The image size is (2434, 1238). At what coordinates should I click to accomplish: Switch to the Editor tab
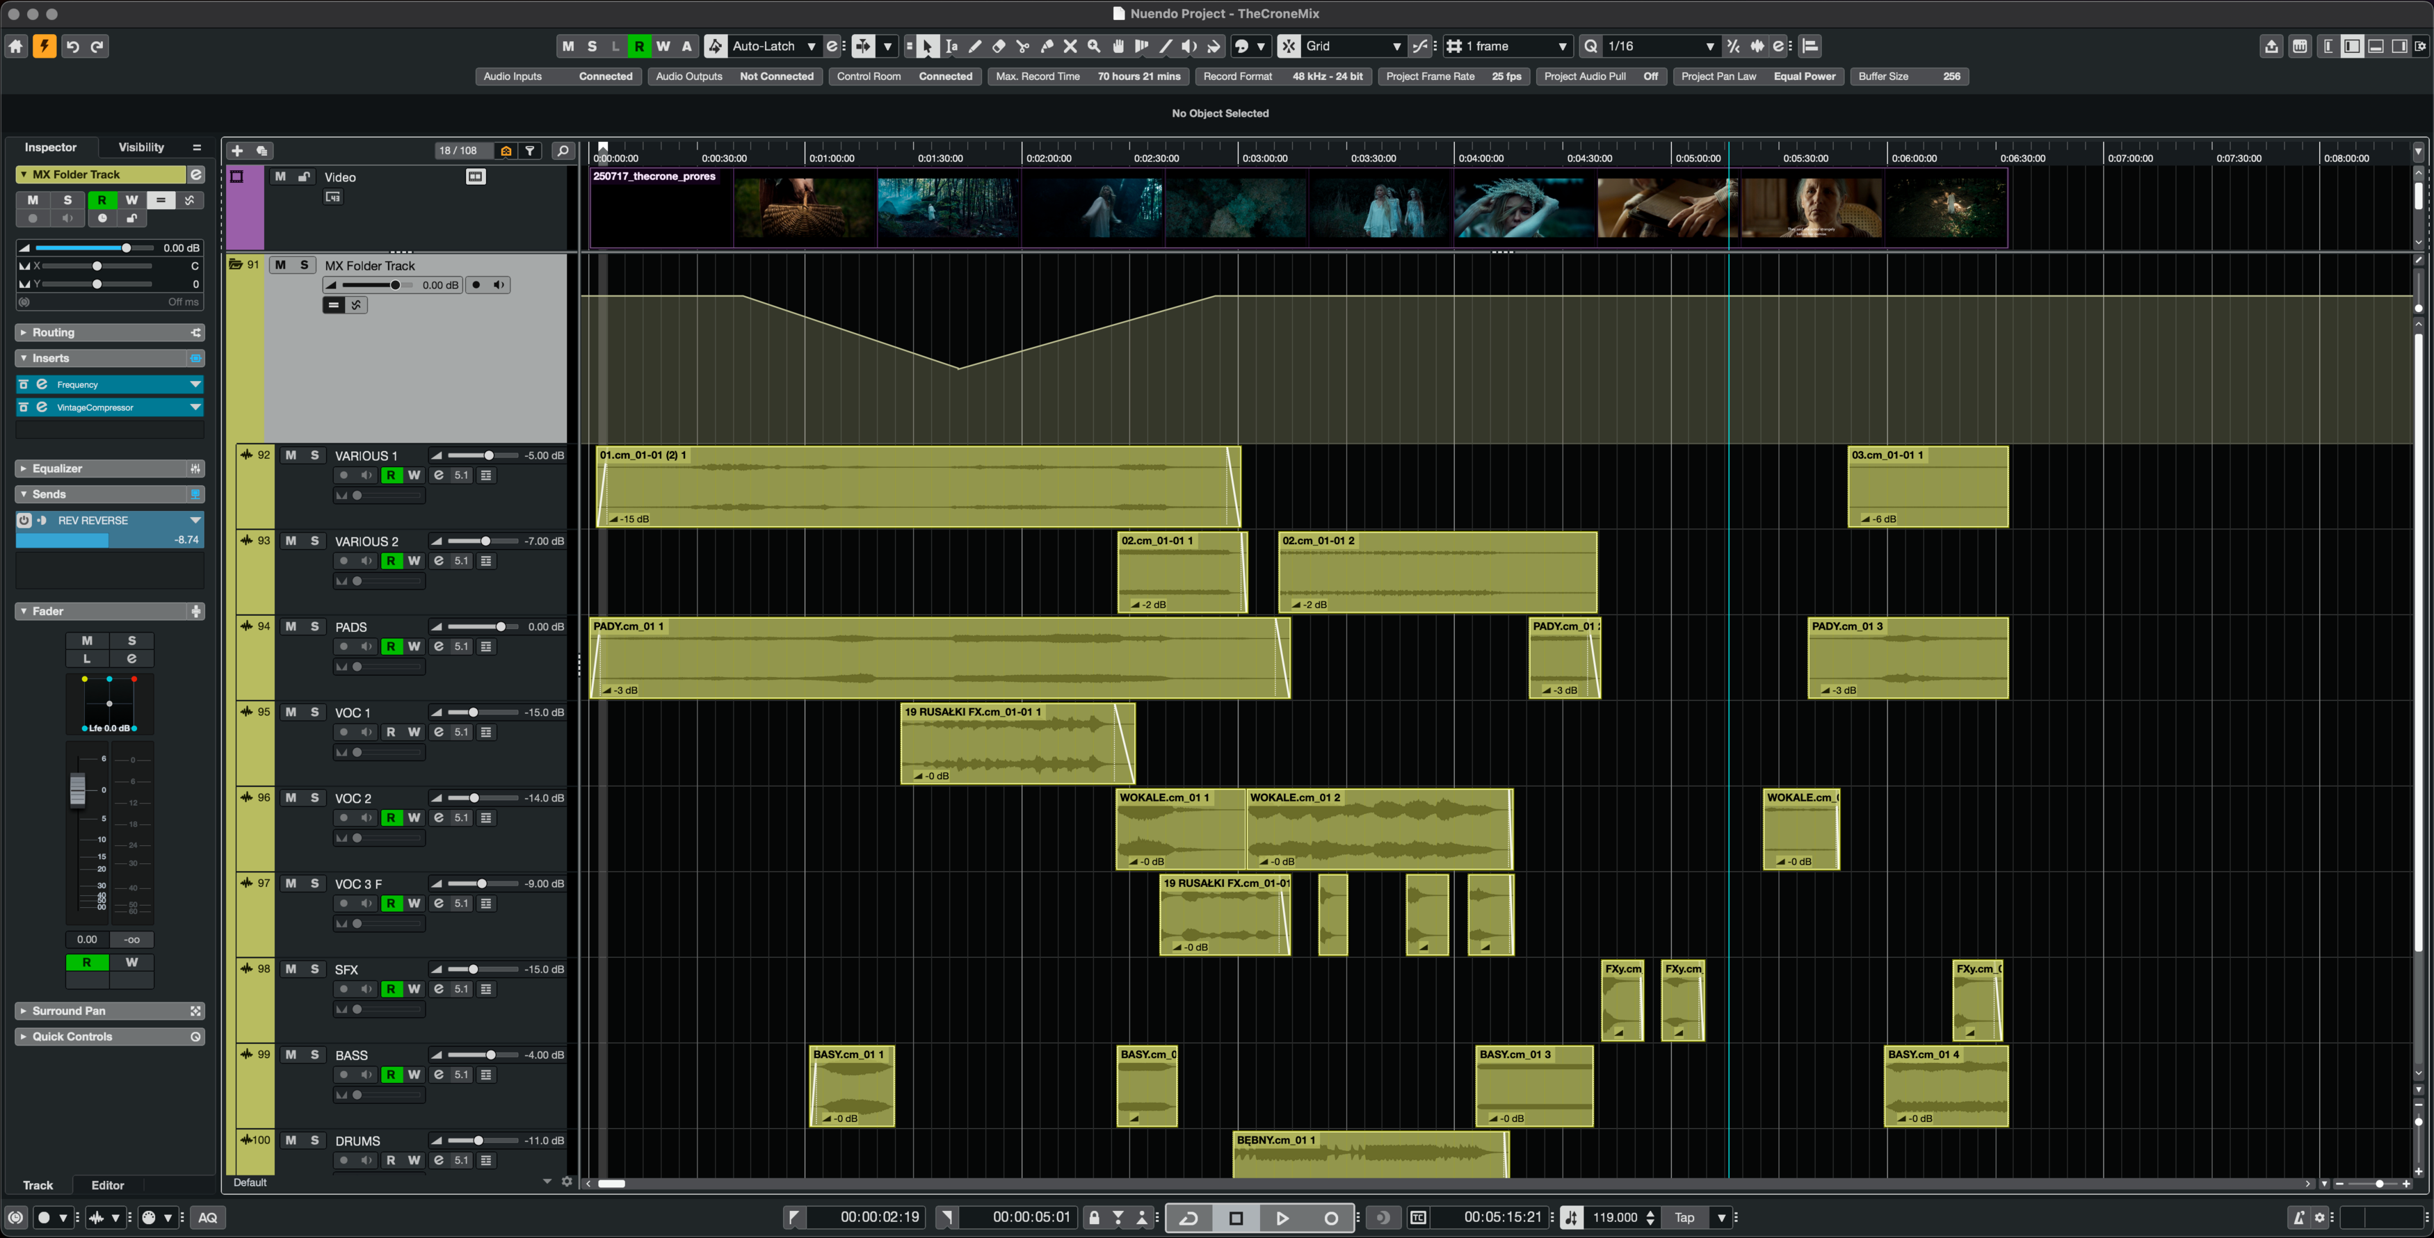pos(108,1185)
